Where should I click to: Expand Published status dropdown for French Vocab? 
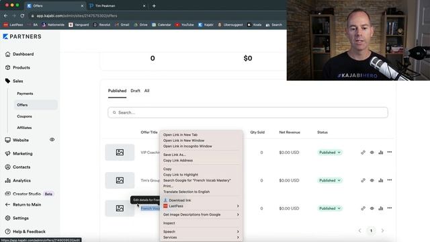click(x=330, y=208)
